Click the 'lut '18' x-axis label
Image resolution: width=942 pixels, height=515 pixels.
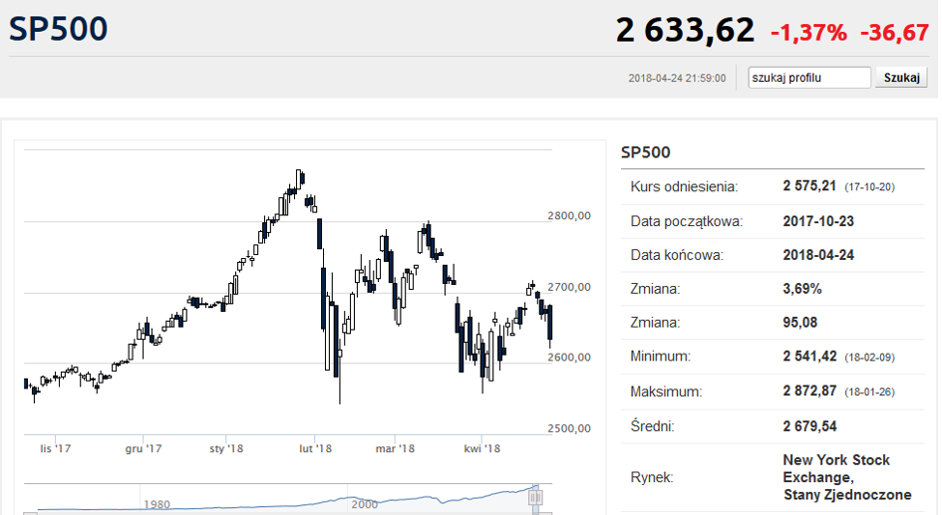click(x=315, y=449)
